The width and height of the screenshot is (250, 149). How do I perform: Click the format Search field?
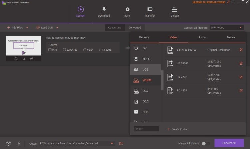pyautogui.click(x=146, y=129)
